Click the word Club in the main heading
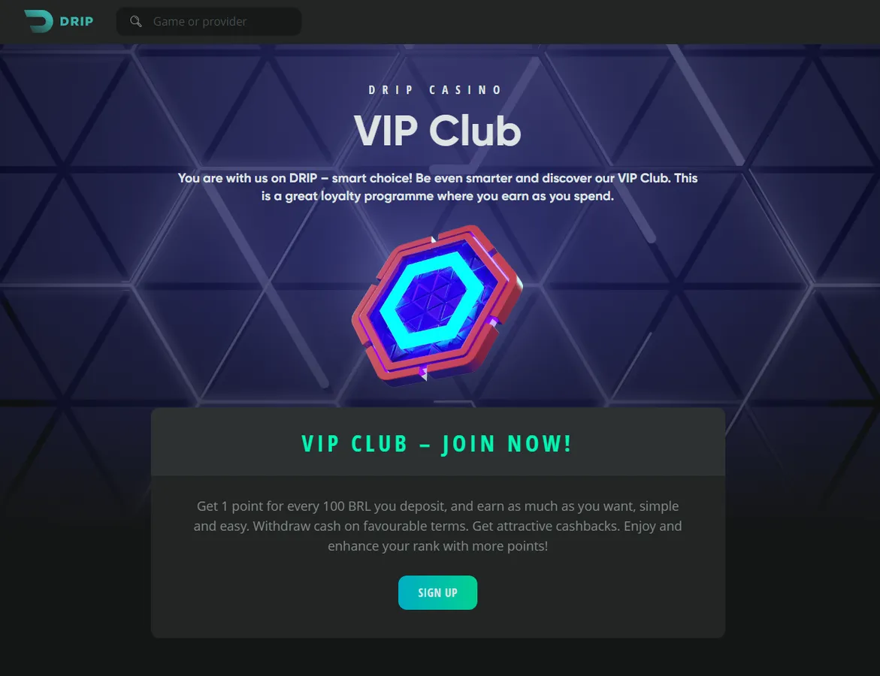 (476, 131)
